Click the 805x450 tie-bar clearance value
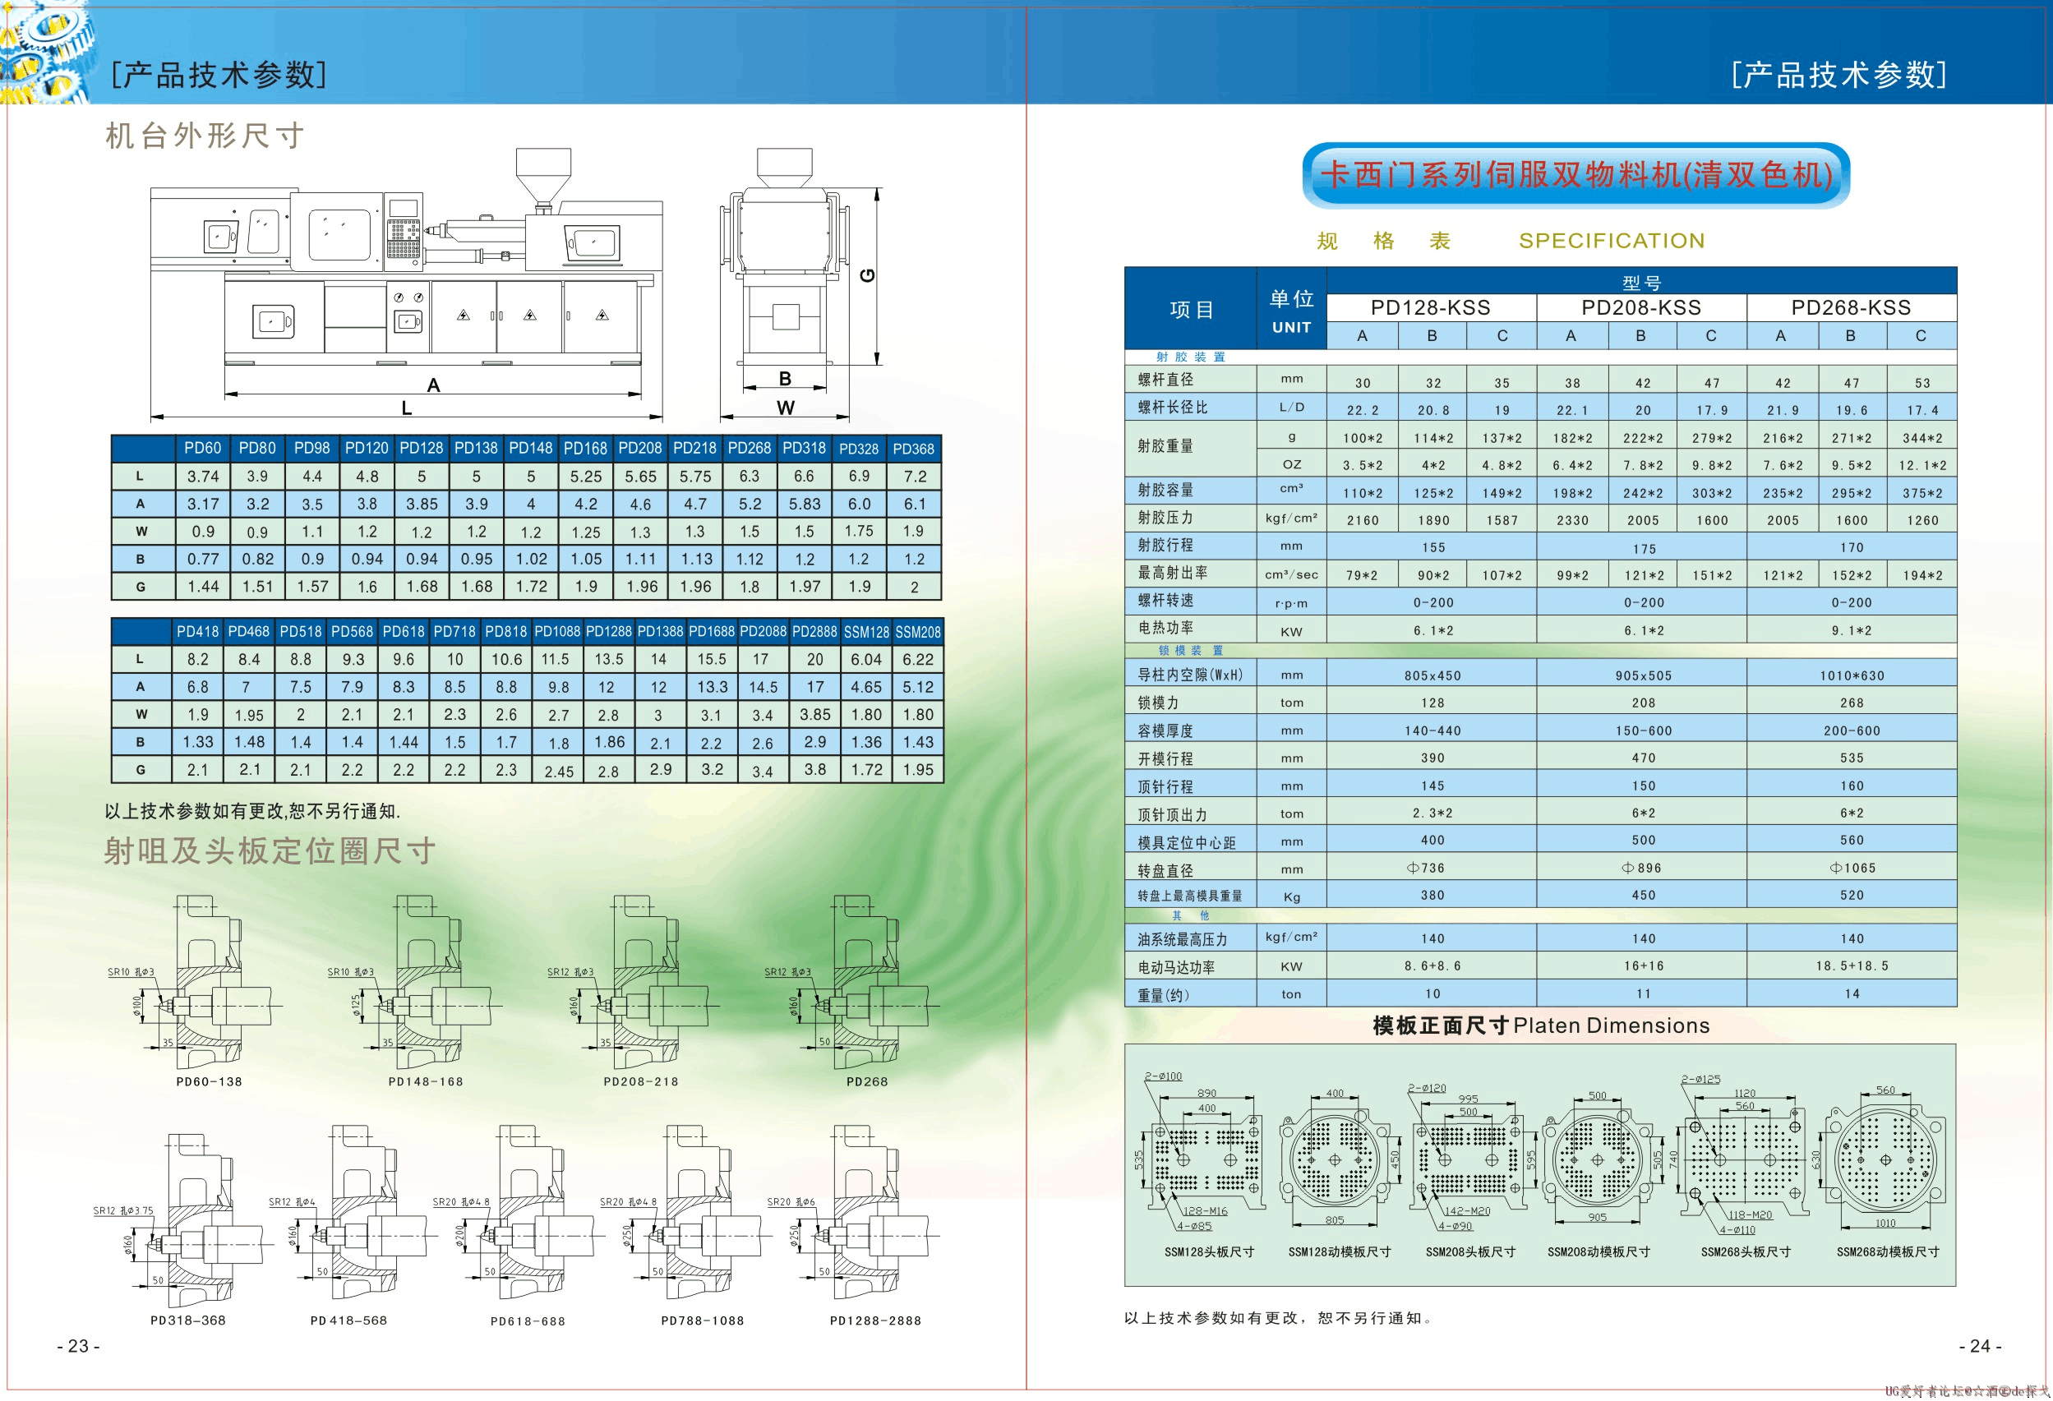Viewport: 2053px width, 1401px height. 1432,675
